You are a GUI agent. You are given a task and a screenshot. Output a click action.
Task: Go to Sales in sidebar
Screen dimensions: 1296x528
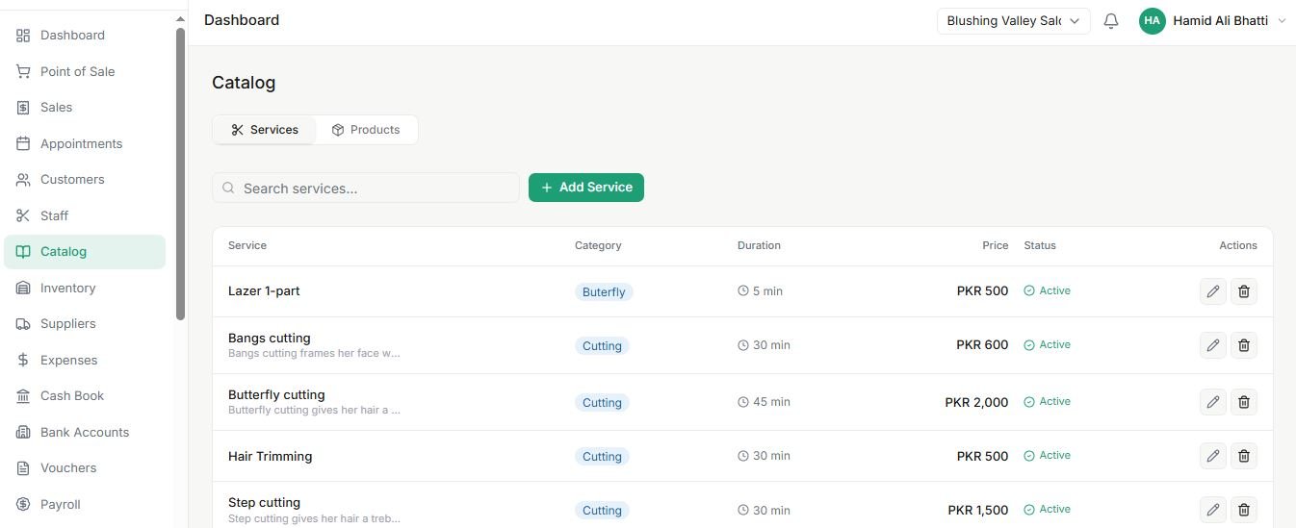85,108
